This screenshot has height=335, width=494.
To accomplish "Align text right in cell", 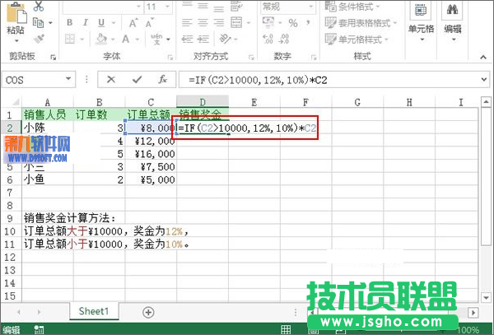I will point(219,23).
